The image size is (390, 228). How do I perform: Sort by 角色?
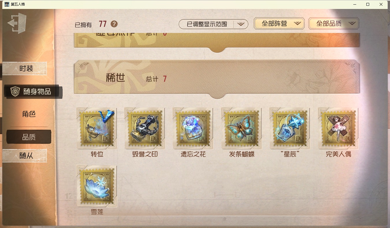tap(29, 114)
